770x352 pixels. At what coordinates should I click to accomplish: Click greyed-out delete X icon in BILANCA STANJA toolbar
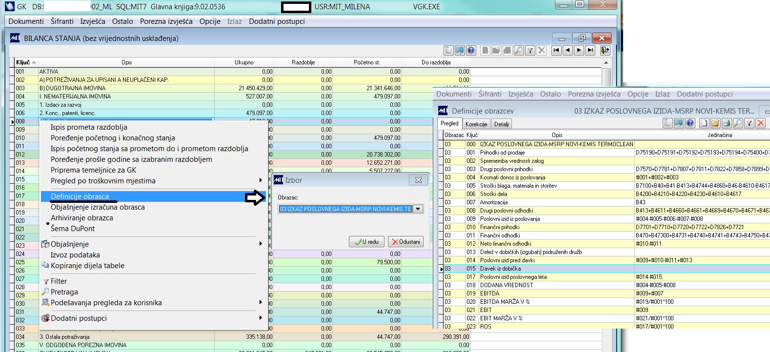[541, 50]
